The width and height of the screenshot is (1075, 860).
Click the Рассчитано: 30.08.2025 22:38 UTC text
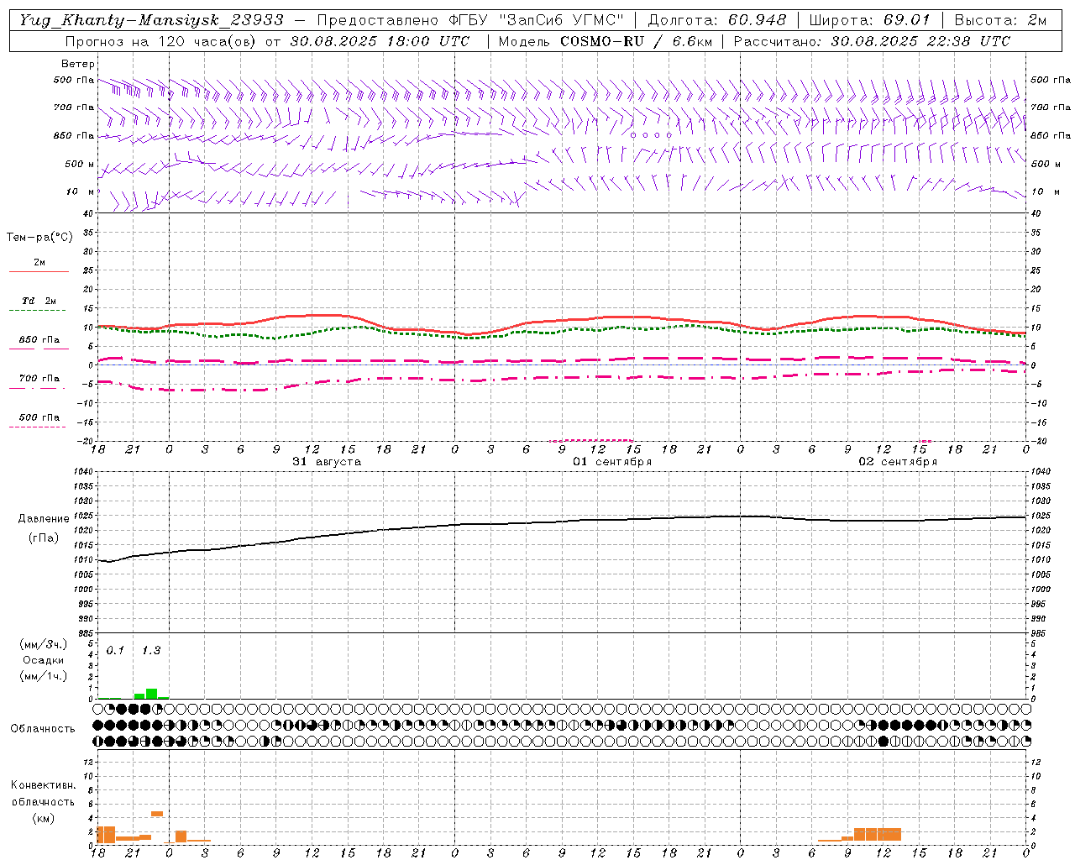coord(872,41)
